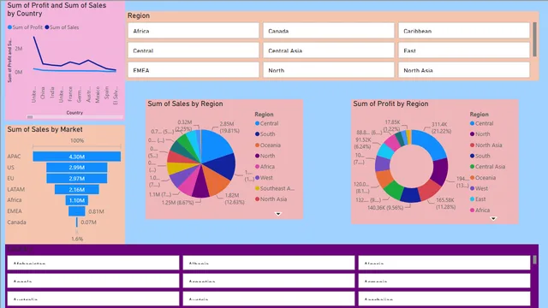
Task: Select the US 2.99M funnel bar
Action: 77,168
